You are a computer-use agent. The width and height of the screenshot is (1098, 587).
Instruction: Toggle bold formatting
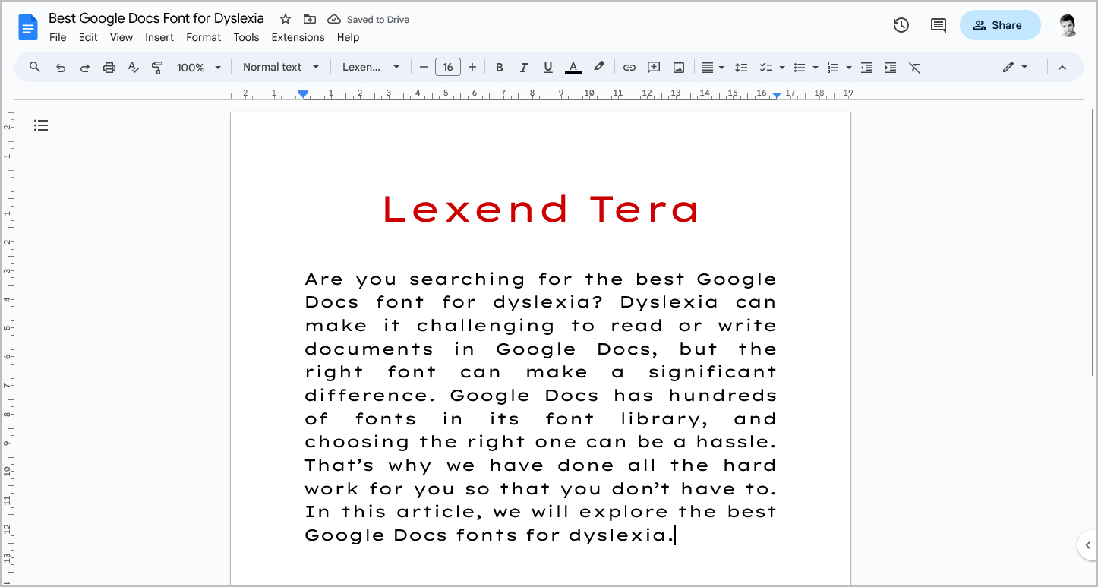[499, 68]
